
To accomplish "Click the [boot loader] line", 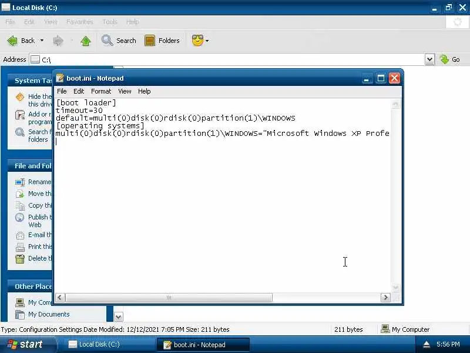I will coord(86,103).
